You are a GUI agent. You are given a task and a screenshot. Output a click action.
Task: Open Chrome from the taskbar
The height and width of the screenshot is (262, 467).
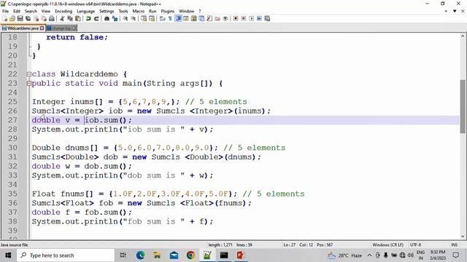[x=190, y=255]
